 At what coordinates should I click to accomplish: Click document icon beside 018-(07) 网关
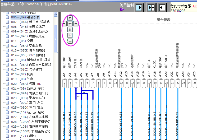7,74
